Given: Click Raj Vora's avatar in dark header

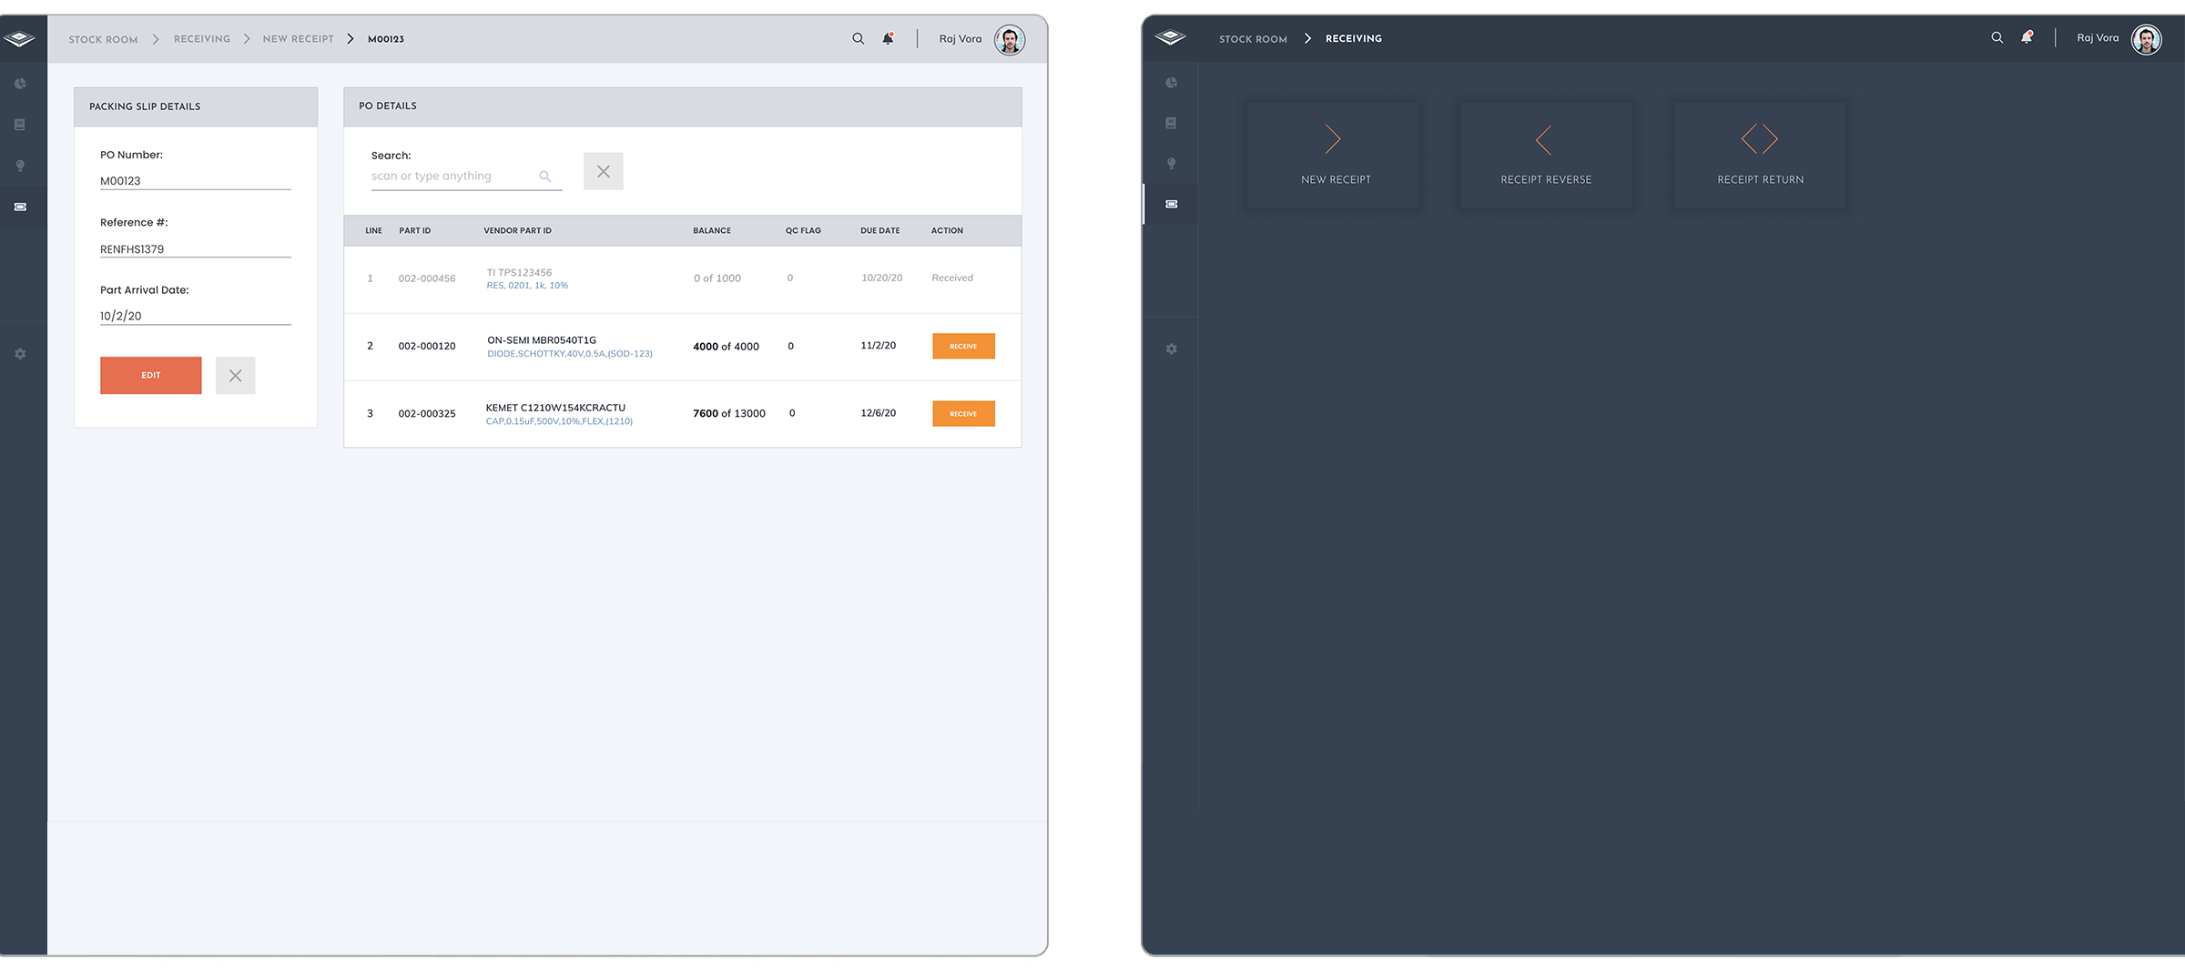Looking at the screenshot, I should coord(2146,39).
